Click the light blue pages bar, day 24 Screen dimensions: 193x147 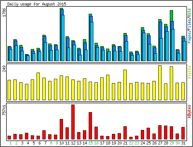pos(144,47)
